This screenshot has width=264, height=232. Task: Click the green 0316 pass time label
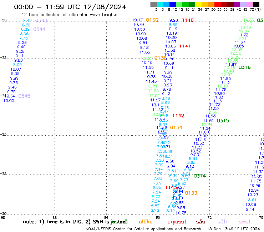coord(244,67)
